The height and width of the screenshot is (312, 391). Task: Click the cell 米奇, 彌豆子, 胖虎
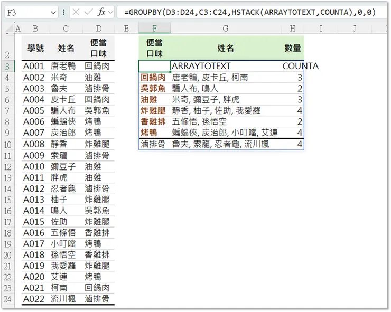tap(226, 100)
